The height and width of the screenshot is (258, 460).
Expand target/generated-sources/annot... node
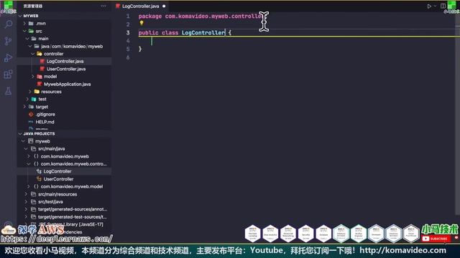26,209
